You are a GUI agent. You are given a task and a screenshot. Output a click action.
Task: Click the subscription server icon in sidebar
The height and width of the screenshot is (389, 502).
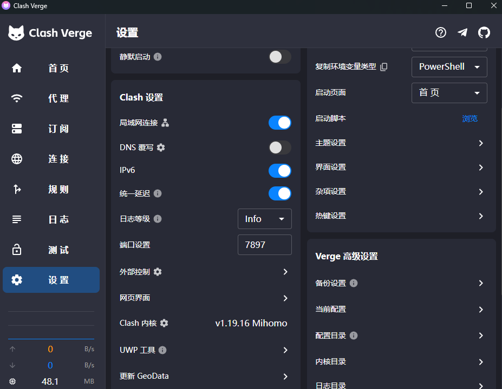pos(17,129)
